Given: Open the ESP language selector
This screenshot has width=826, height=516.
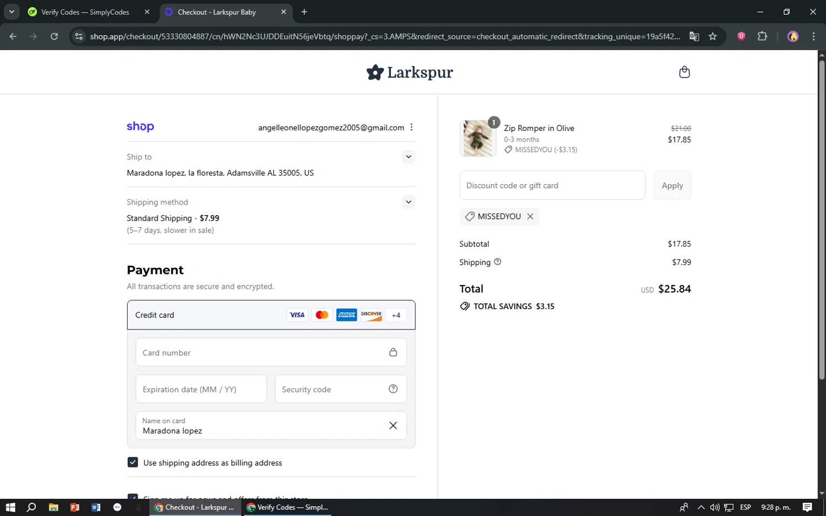Looking at the screenshot, I should pos(746,507).
